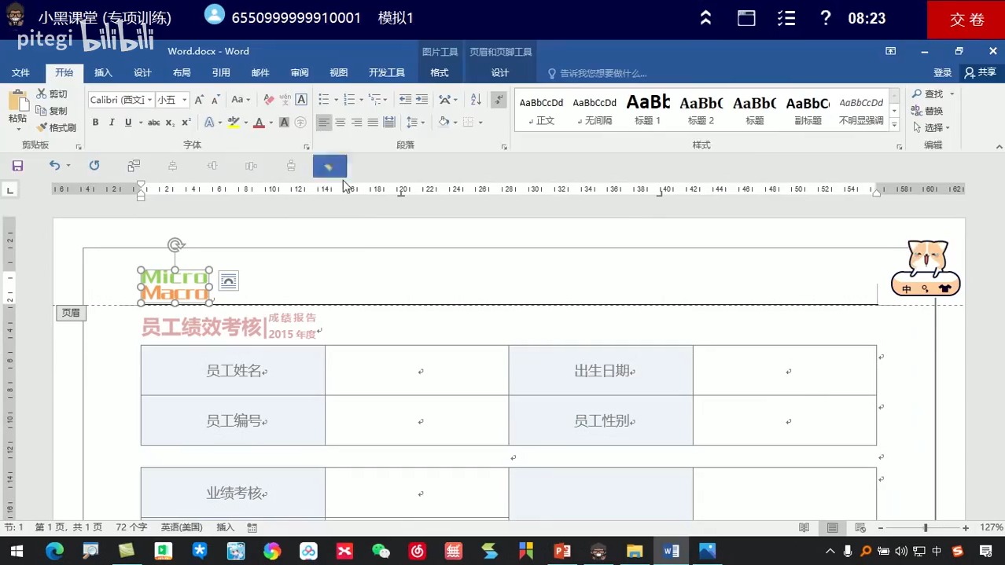Collapse the ribbon with the chevron
Viewport: 1005px width, 565px height.
click(x=999, y=146)
